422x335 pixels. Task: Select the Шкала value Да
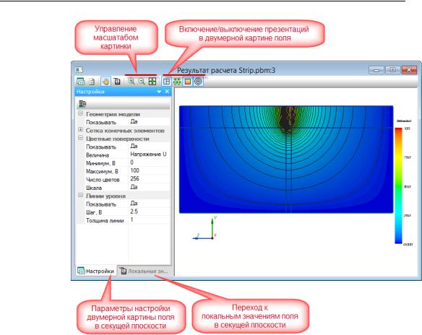(x=150, y=187)
